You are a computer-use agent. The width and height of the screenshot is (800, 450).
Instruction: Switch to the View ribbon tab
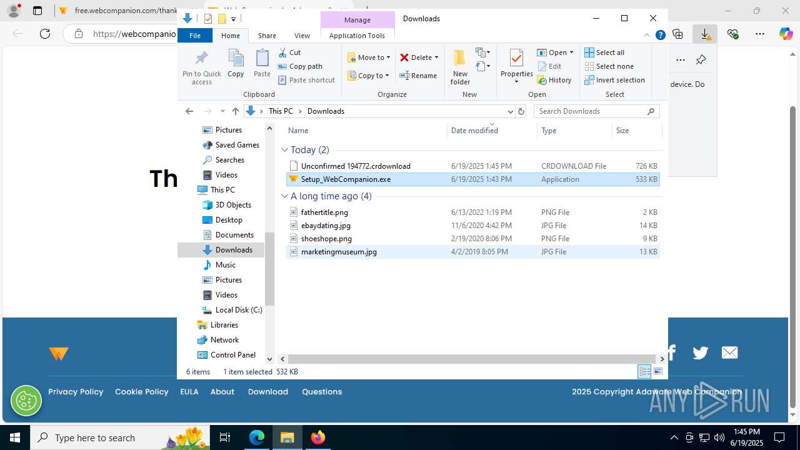click(302, 36)
